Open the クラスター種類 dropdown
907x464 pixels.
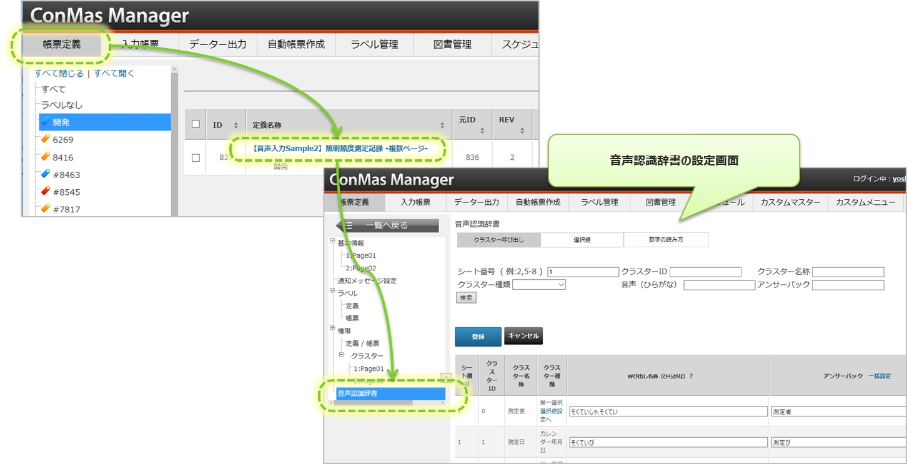pos(539,285)
